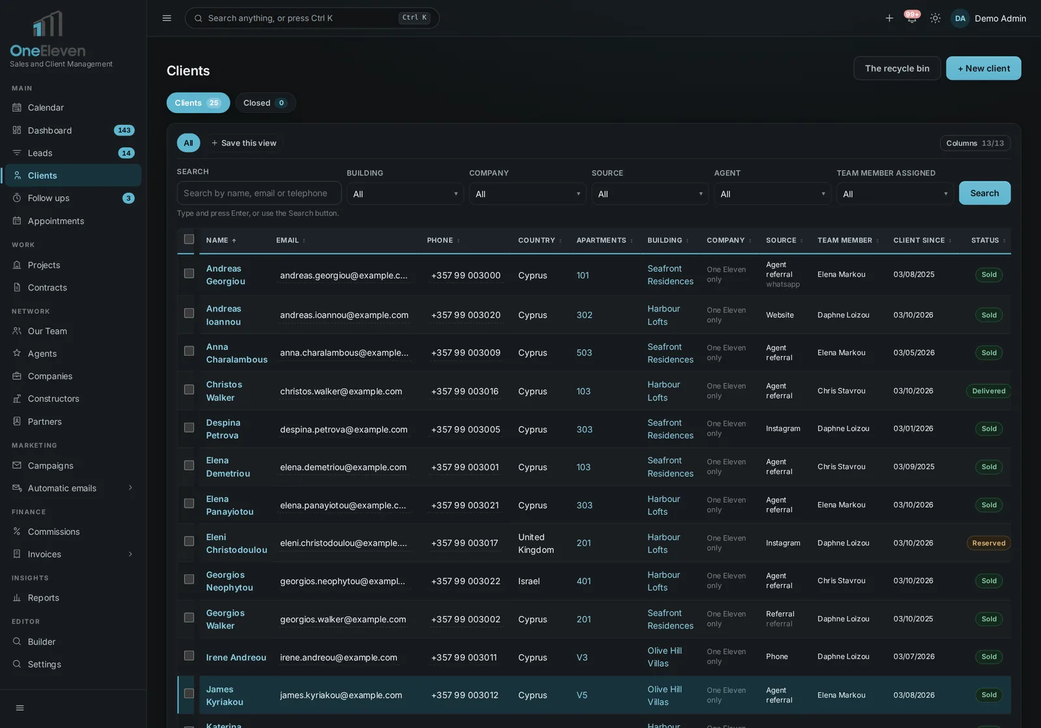
Task: Toggle the light/dark theme sun icon
Action: coord(935,18)
